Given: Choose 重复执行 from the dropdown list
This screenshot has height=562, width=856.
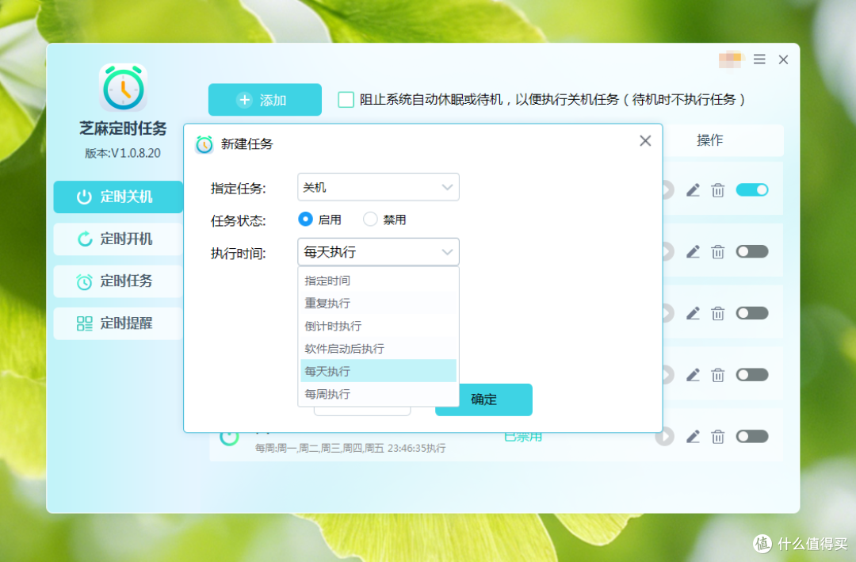Looking at the screenshot, I should click(x=378, y=303).
